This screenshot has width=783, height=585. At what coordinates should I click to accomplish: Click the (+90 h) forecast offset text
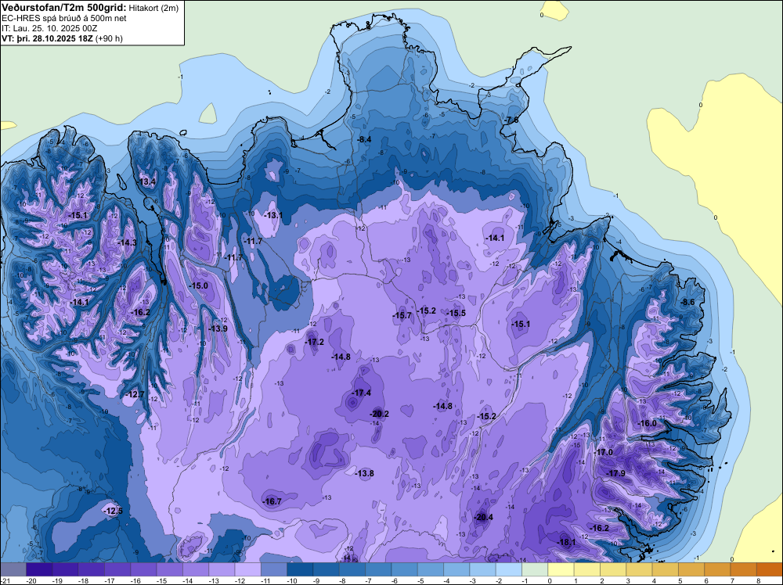(109, 38)
